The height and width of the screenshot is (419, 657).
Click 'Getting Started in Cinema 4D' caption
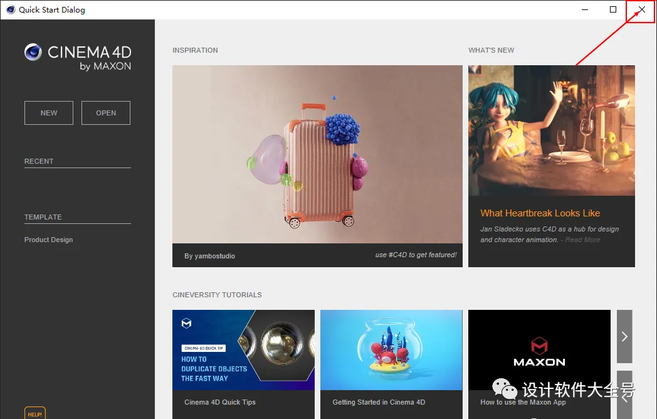[379, 402]
